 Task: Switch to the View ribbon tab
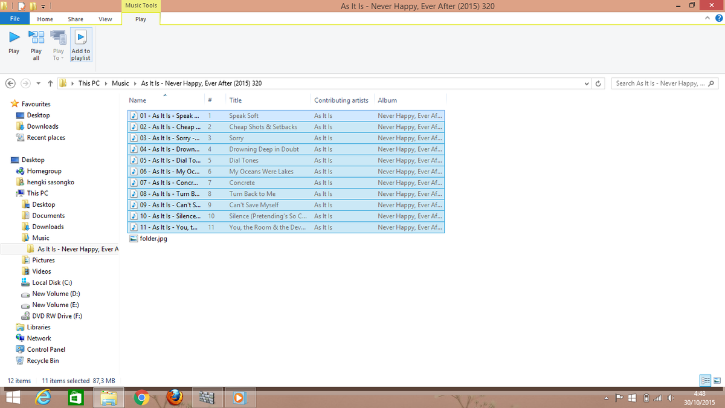[105, 19]
